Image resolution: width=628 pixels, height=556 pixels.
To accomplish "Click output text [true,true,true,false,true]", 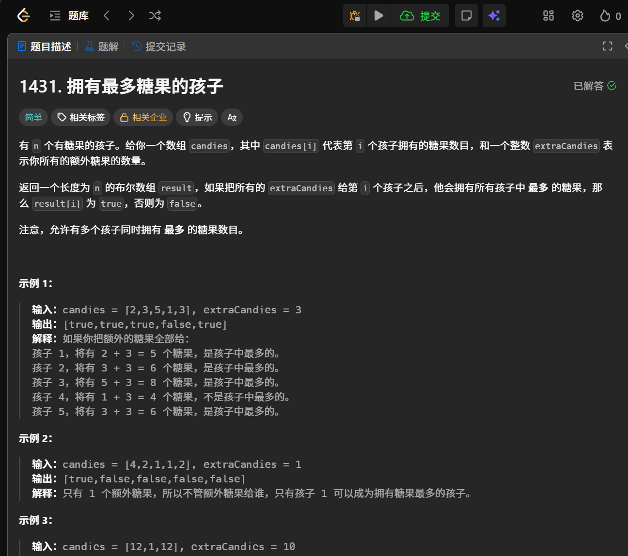I will click(x=145, y=324).
